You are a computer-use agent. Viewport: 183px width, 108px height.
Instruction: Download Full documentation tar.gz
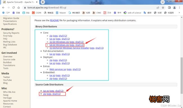click(52, 54)
